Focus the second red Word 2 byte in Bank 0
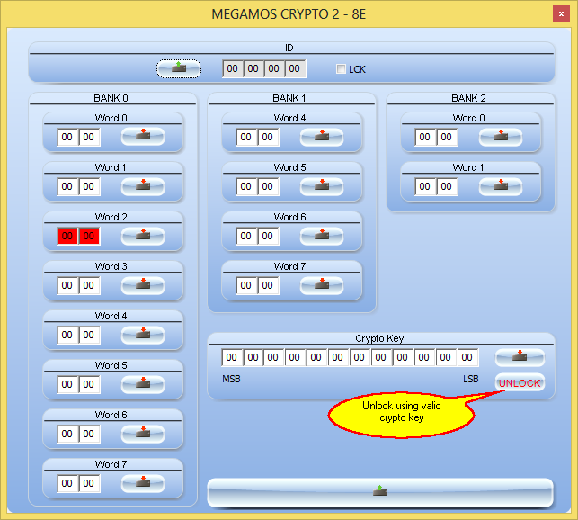Image resolution: width=578 pixels, height=520 pixels. click(89, 236)
